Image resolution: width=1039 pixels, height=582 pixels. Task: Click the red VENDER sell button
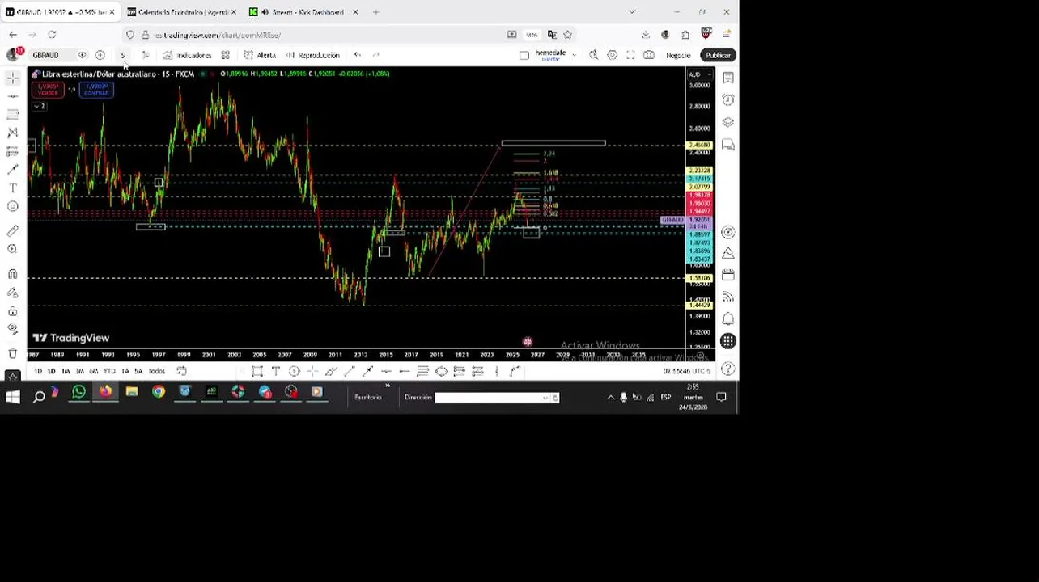click(x=48, y=90)
